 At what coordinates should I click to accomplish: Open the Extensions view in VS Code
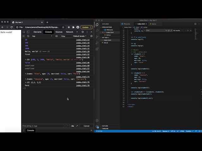(97, 49)
